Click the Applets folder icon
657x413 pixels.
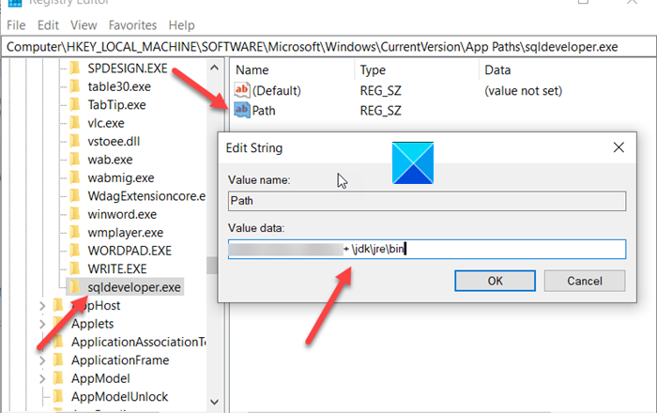pos(58,324)
